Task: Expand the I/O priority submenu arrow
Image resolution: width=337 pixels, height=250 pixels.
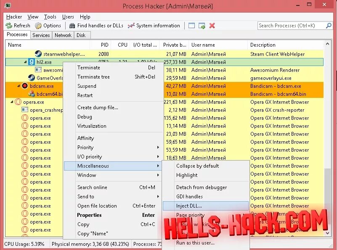Action: [x=158, y=156]
